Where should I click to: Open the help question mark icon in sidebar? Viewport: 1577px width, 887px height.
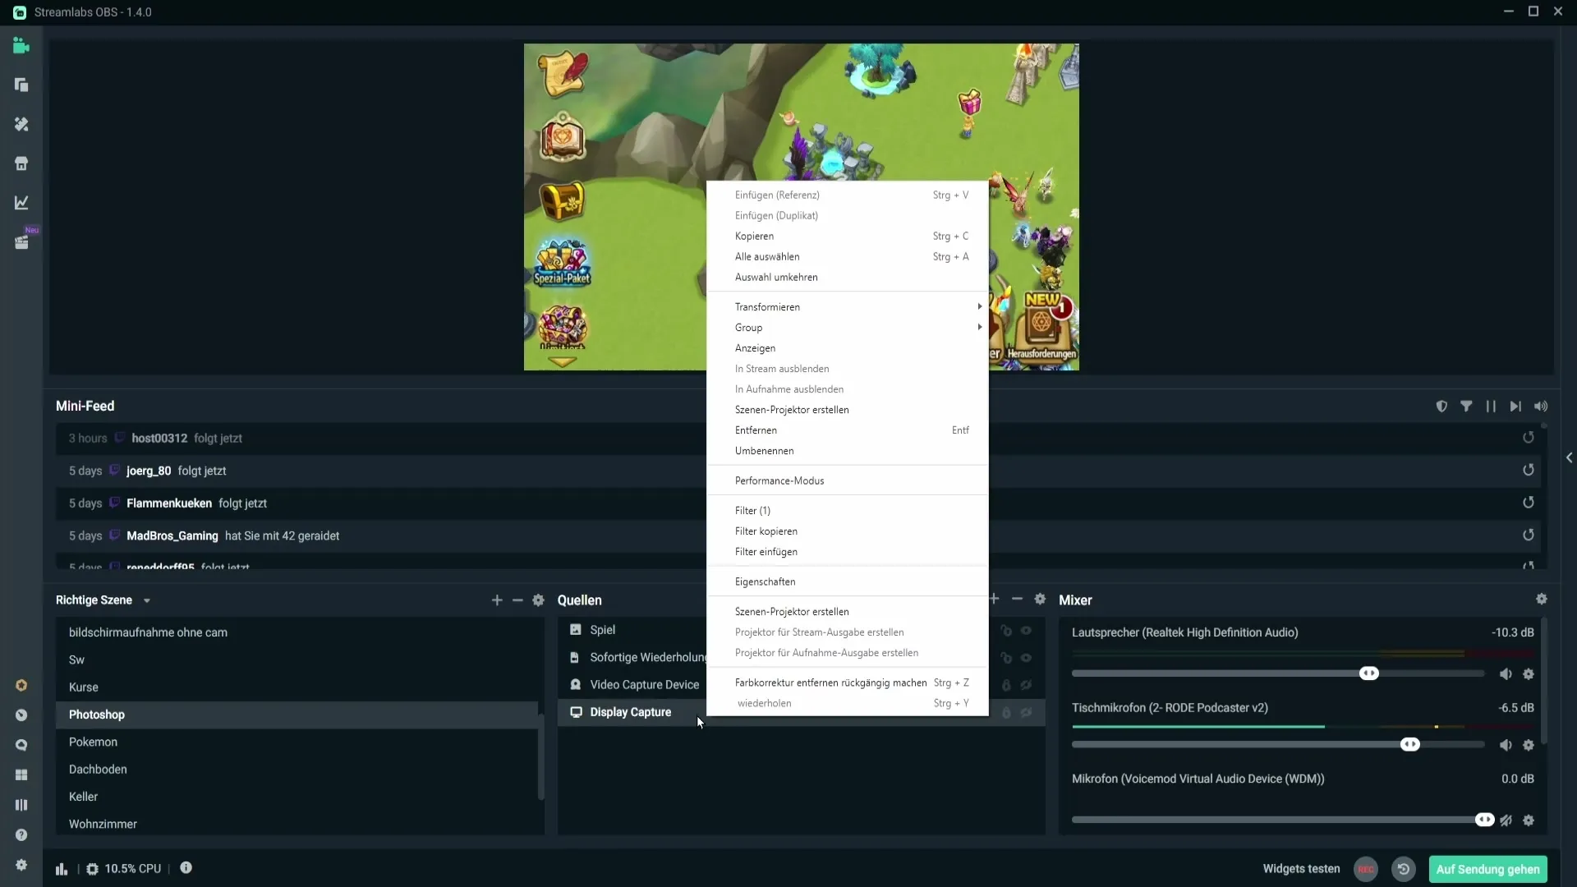[21, 835]
